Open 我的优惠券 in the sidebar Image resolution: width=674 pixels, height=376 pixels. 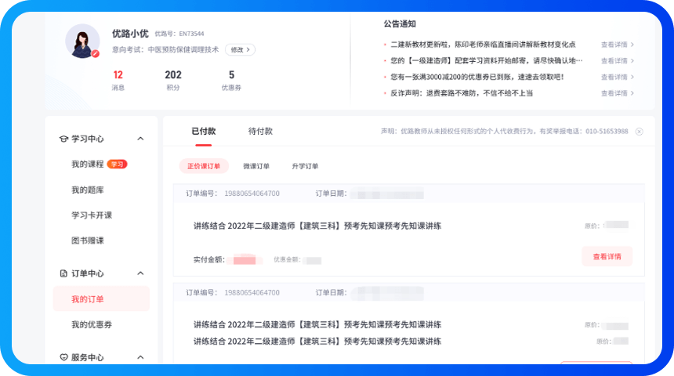click(x=92, y=324)
